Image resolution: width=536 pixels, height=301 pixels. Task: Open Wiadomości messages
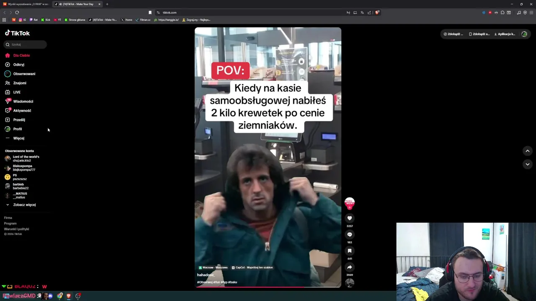[19, 101]
